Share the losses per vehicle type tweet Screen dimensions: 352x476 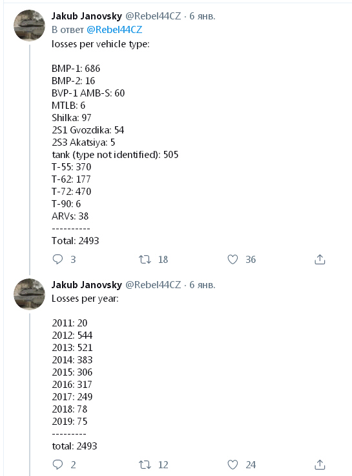(320, 260)
